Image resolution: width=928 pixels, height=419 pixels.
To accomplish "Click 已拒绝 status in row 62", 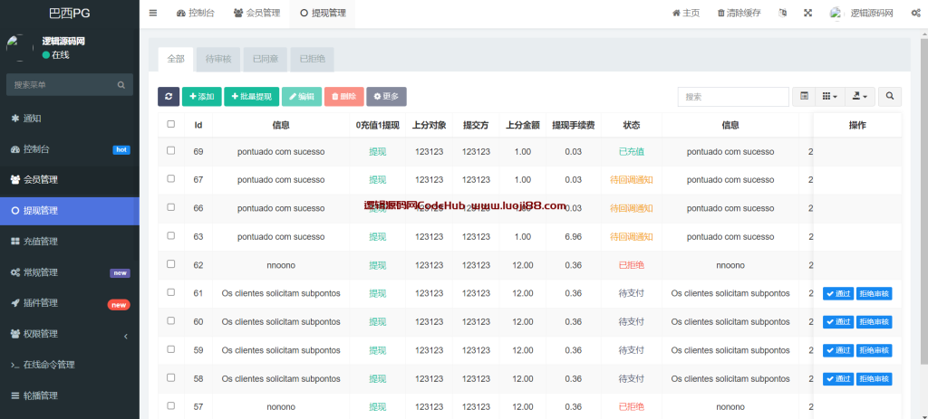I will coord(632,265).
